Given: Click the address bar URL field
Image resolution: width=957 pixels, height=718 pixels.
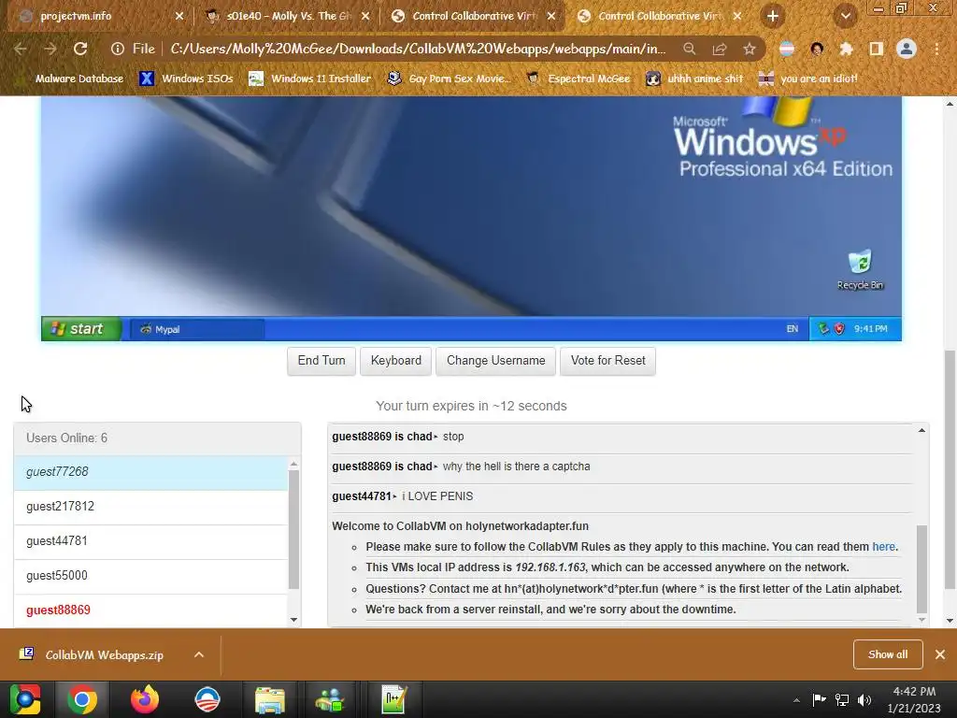Looking at the screenshot, I should click(418, 49).
